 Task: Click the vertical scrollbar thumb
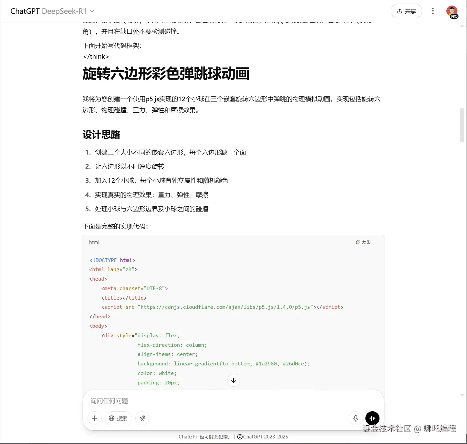462,125
